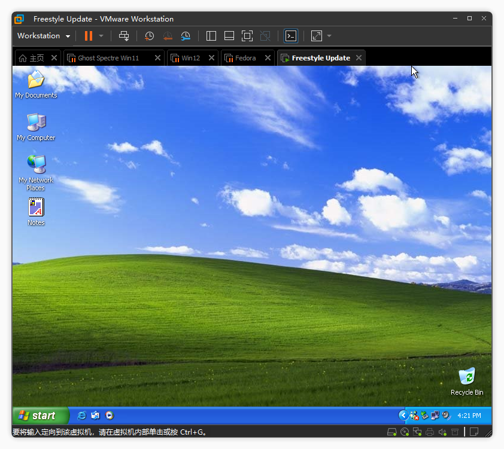The height and width of the screenshot is (449, 504).
Task: Open the snapshot manager wrench icon
Action: [x=186, y=36]
